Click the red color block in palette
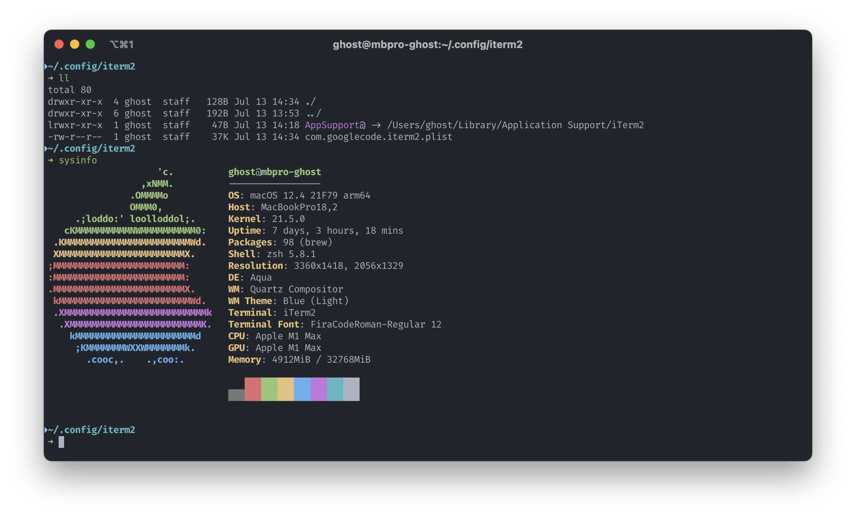This screenshot has width=856, height=519. (x=253, y=389)
